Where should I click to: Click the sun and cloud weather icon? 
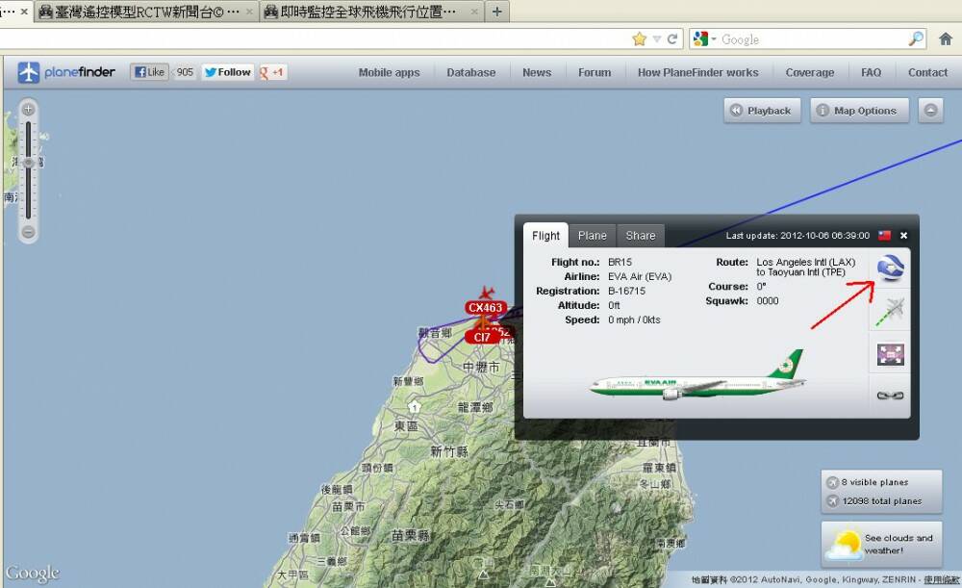coord(843,545)
